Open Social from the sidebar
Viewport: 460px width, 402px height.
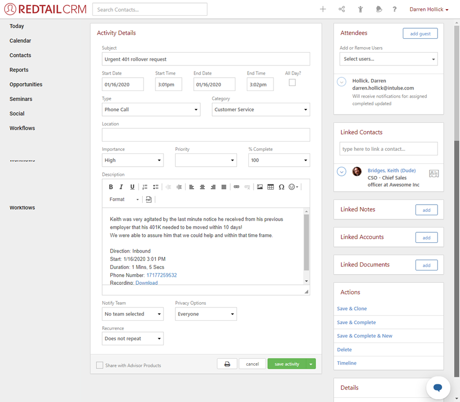click(17, 114)
